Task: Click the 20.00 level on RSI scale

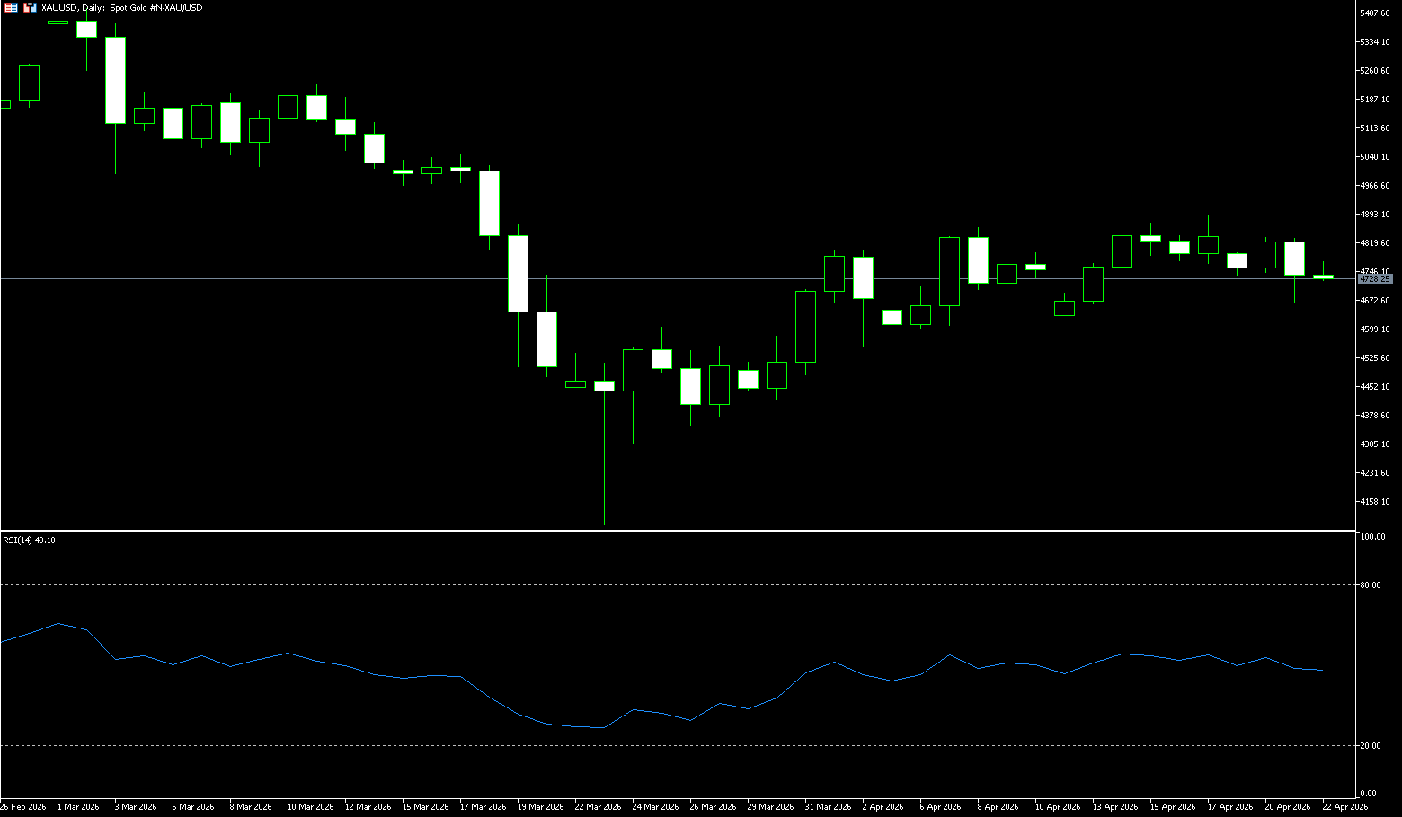Action: (x=1371, y=746)
